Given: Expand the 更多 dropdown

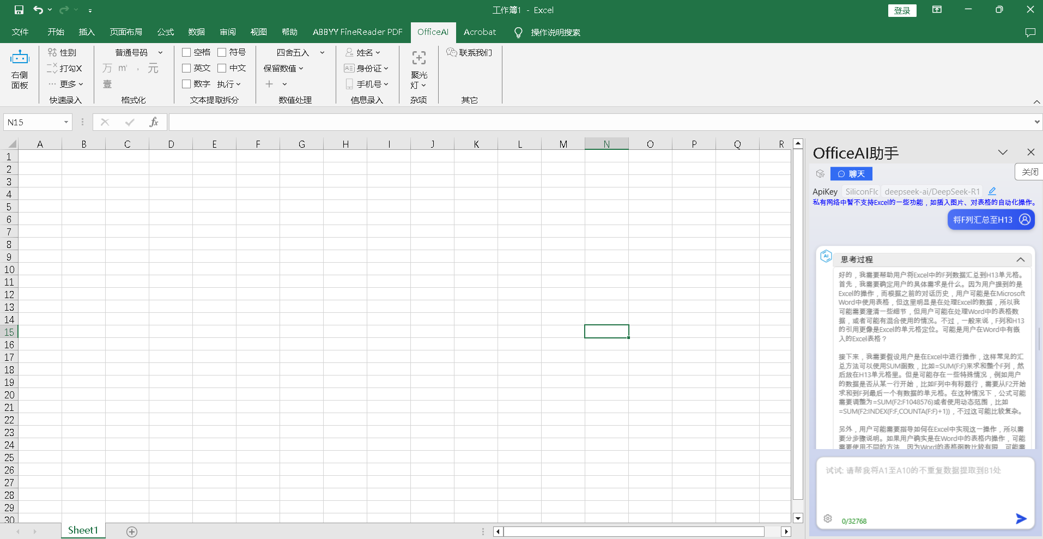Looking at the screenshot, I should pyautogui.click(x=65, y=84).
